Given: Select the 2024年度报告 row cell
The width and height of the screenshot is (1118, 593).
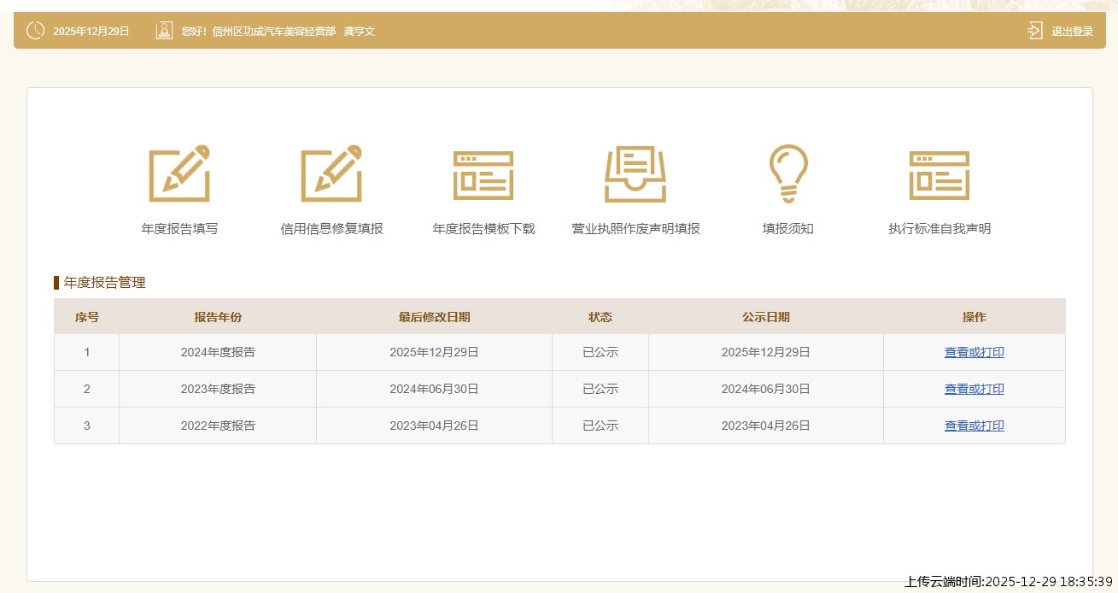Looking at the screenshot, I should pos(218,352).
